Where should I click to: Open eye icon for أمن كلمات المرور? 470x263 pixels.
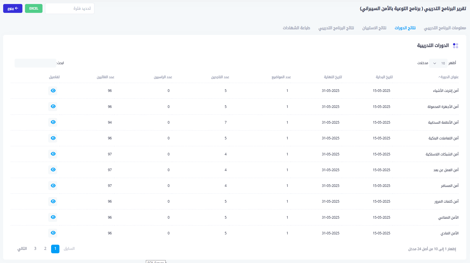click(53, 201)
